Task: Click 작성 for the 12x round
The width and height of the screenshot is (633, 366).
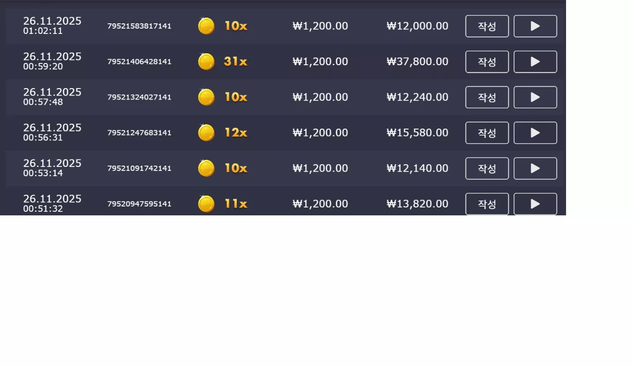Action: (487, 133)
